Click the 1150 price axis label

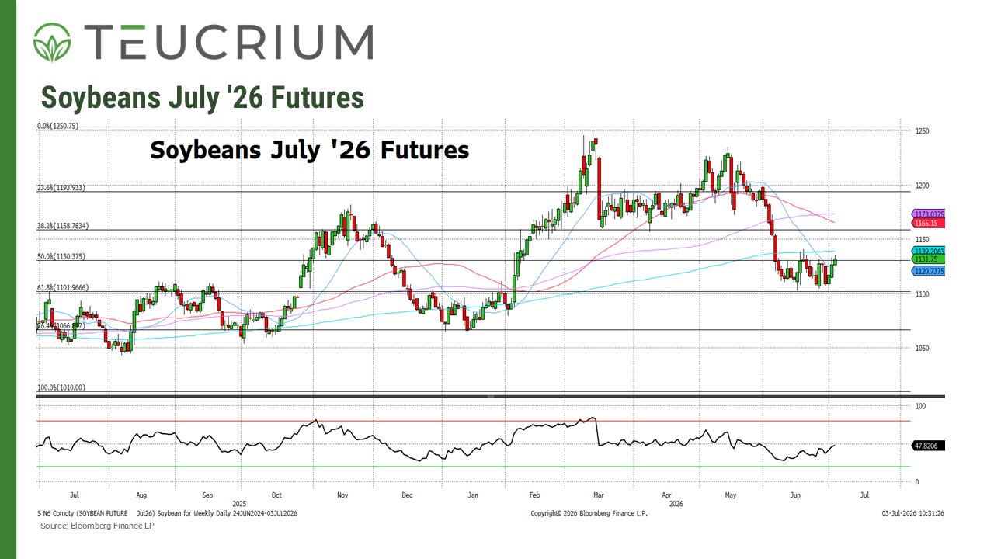tap(920, 240)
